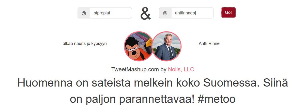Click the "Antti Rinne" display name label

pos(209,44)
